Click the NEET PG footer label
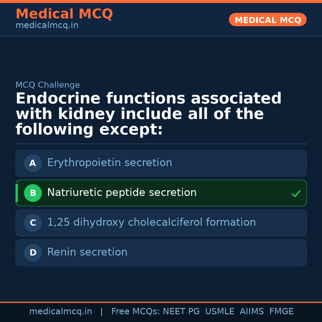 [181, 312]
